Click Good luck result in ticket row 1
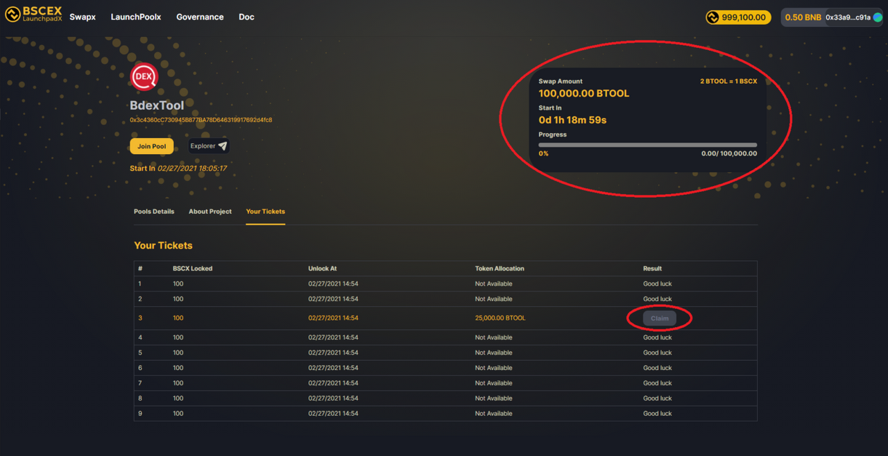This screenshot has height=456, width=888. click(657, 284)
